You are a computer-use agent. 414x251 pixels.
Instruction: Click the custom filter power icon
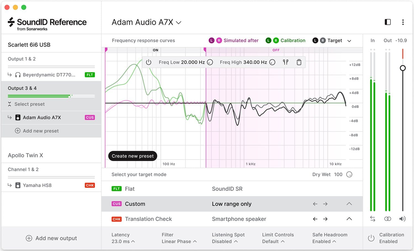[148, 62]
